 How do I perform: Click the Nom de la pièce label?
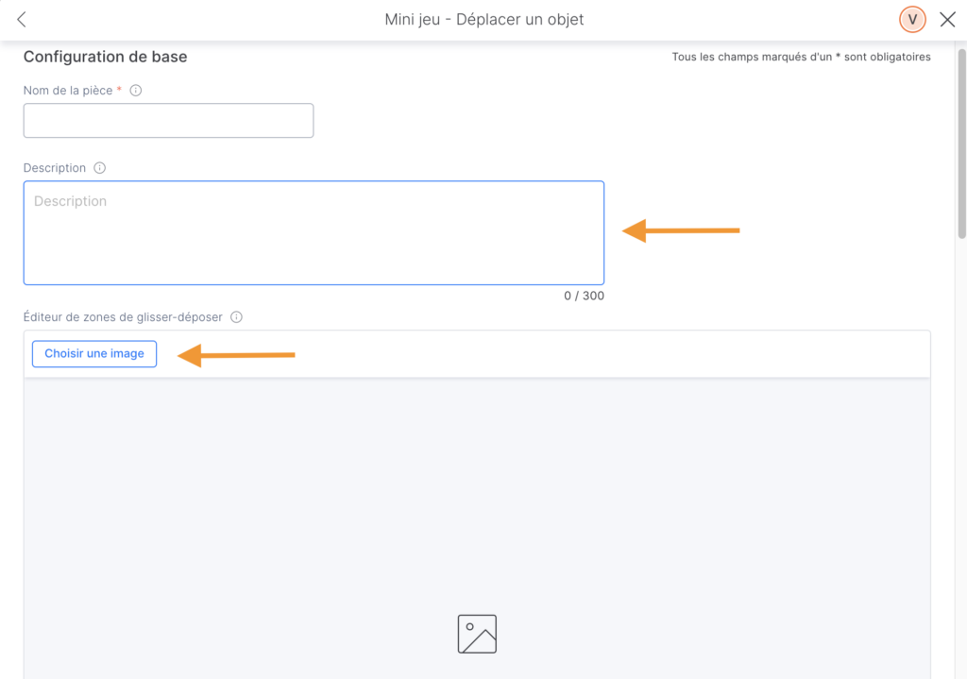tap(66, 91)
